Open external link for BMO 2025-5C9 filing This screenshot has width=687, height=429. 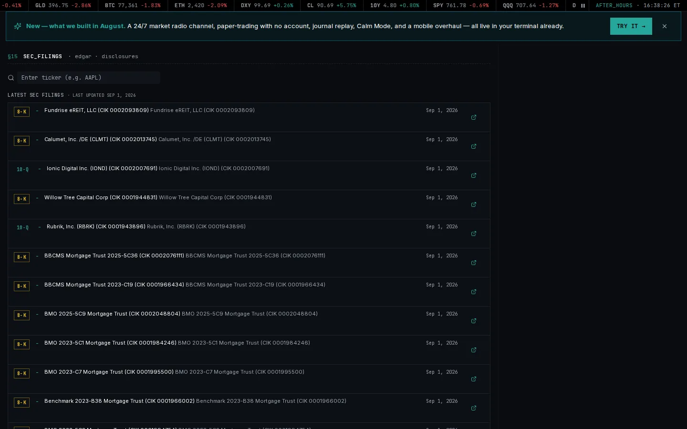(474, 321)
